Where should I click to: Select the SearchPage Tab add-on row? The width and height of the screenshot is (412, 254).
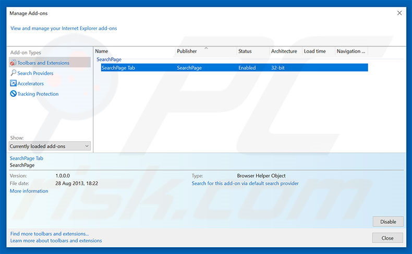pos(234,68)
